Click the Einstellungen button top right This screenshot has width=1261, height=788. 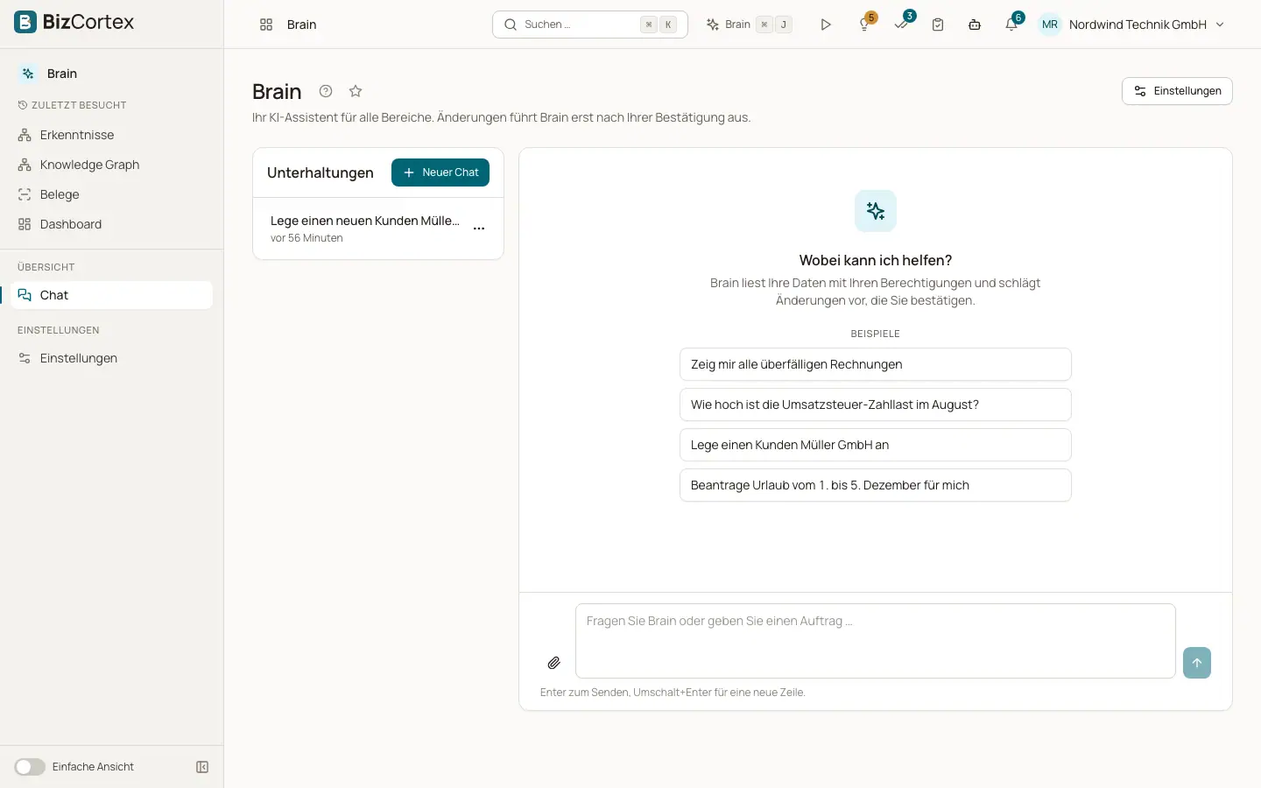pos(1177,91)
